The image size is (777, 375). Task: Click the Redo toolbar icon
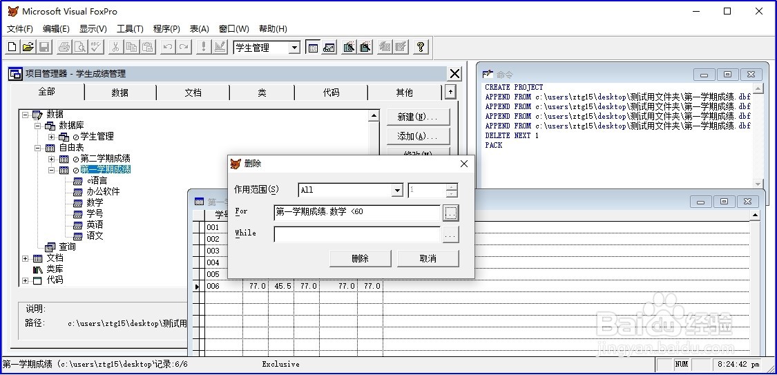(184, 47)
